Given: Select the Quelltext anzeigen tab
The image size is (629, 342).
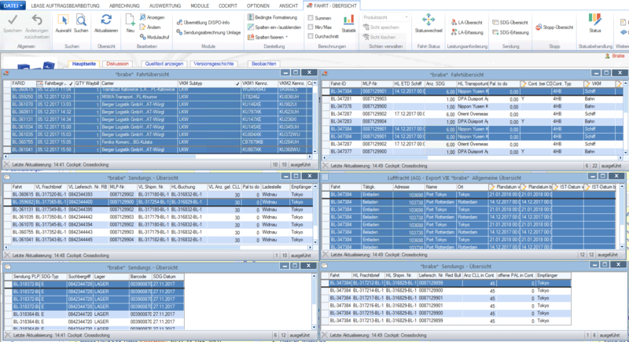Looking at the screenshot, I should coord(164,64).
